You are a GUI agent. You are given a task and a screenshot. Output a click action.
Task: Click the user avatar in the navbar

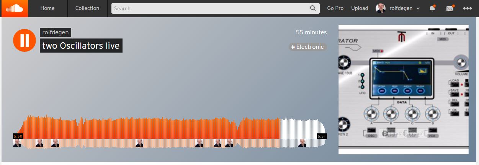point(381,8)
